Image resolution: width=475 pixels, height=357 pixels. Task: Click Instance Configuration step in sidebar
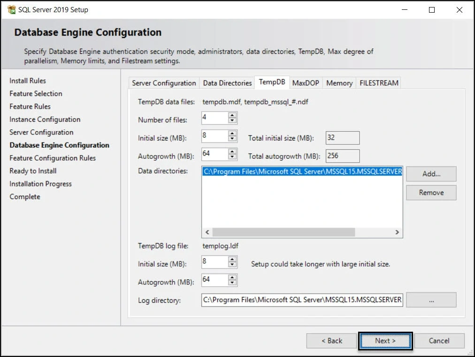pyautogui.click(x=45, y=119)
